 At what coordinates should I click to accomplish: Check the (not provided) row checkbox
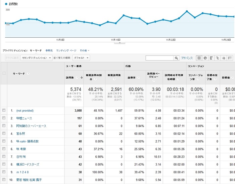4,110
